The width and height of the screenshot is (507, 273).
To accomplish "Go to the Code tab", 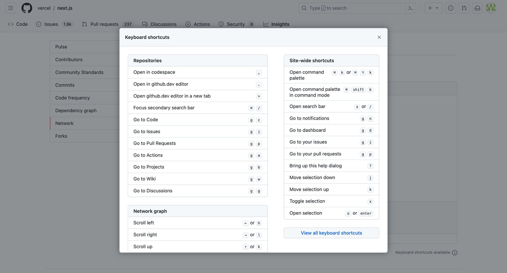I will [18, 24].
